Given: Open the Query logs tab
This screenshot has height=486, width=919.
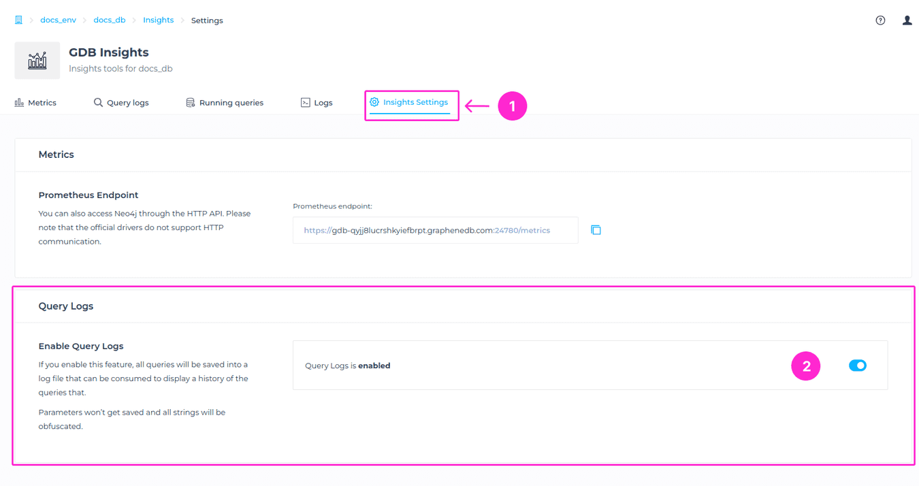Looking at the screenshot, I should 127,103.
